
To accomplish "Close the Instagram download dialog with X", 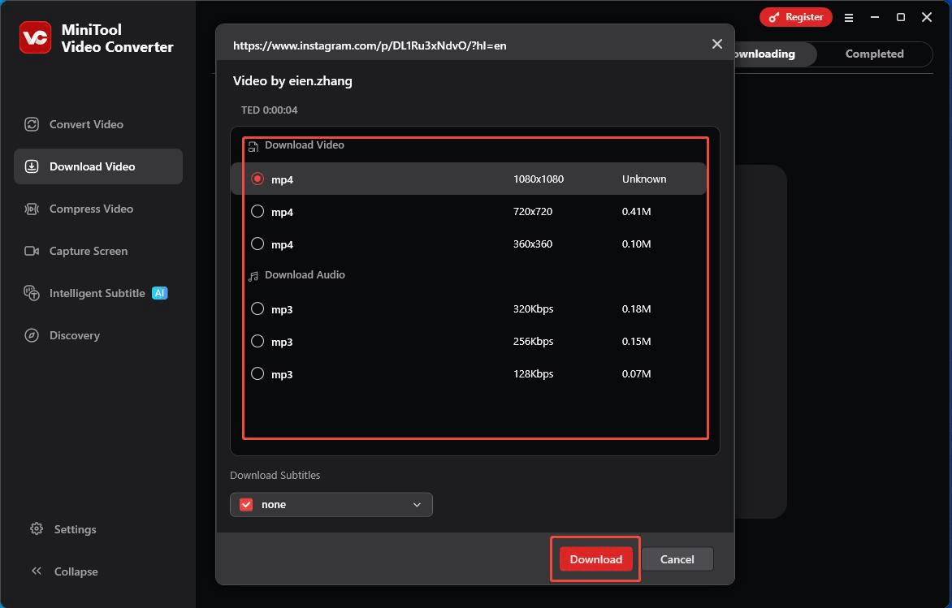I will coord(717,45).
